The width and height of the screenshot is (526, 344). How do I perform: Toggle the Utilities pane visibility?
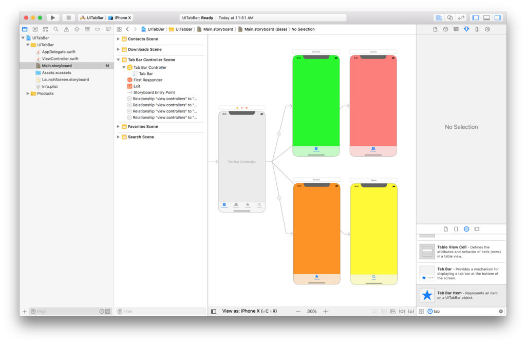tap(498, 18)
